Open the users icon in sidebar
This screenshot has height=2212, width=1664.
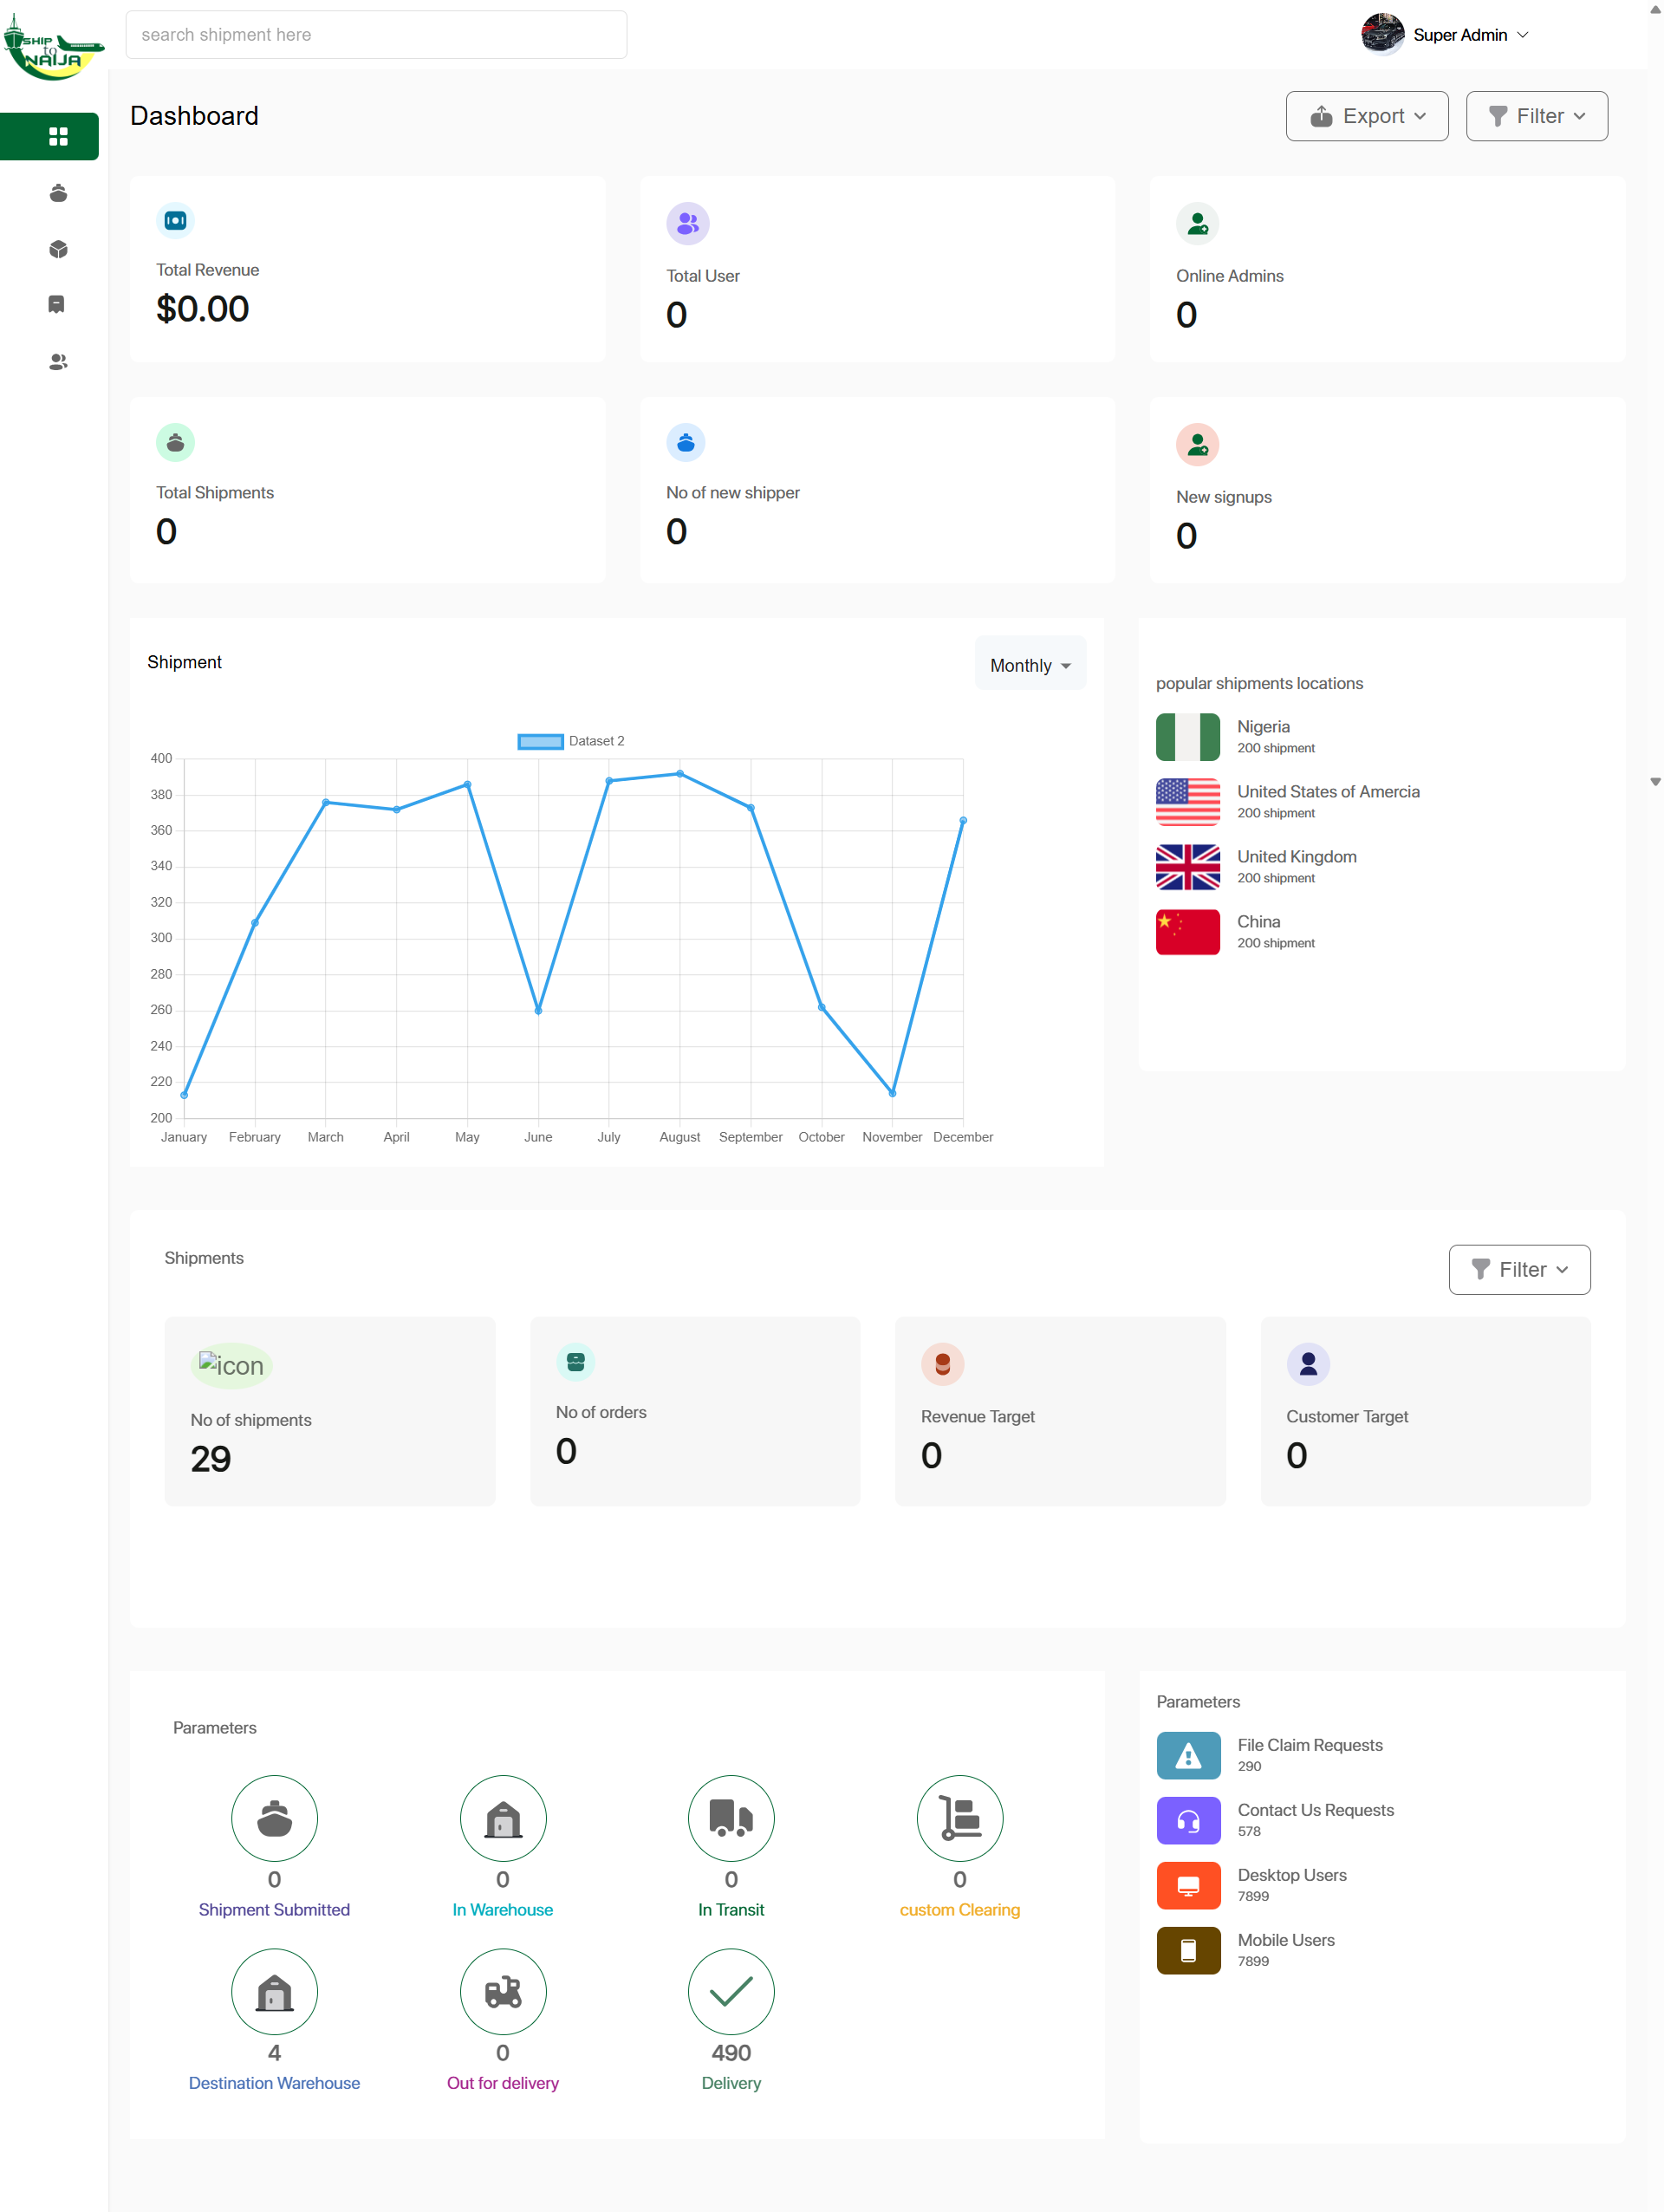[x=58, y=362]
